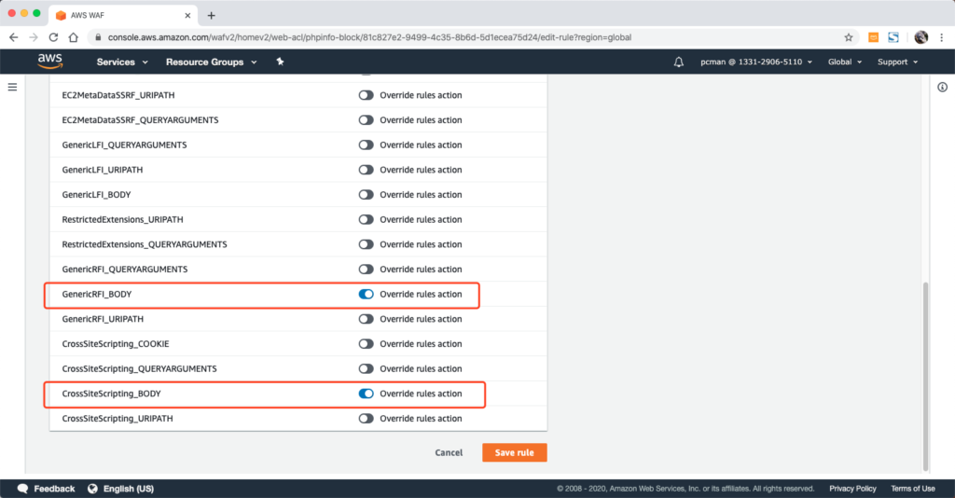Click the pin shortcut icon in navbar
955x498 pixels.
click(280, 62)
